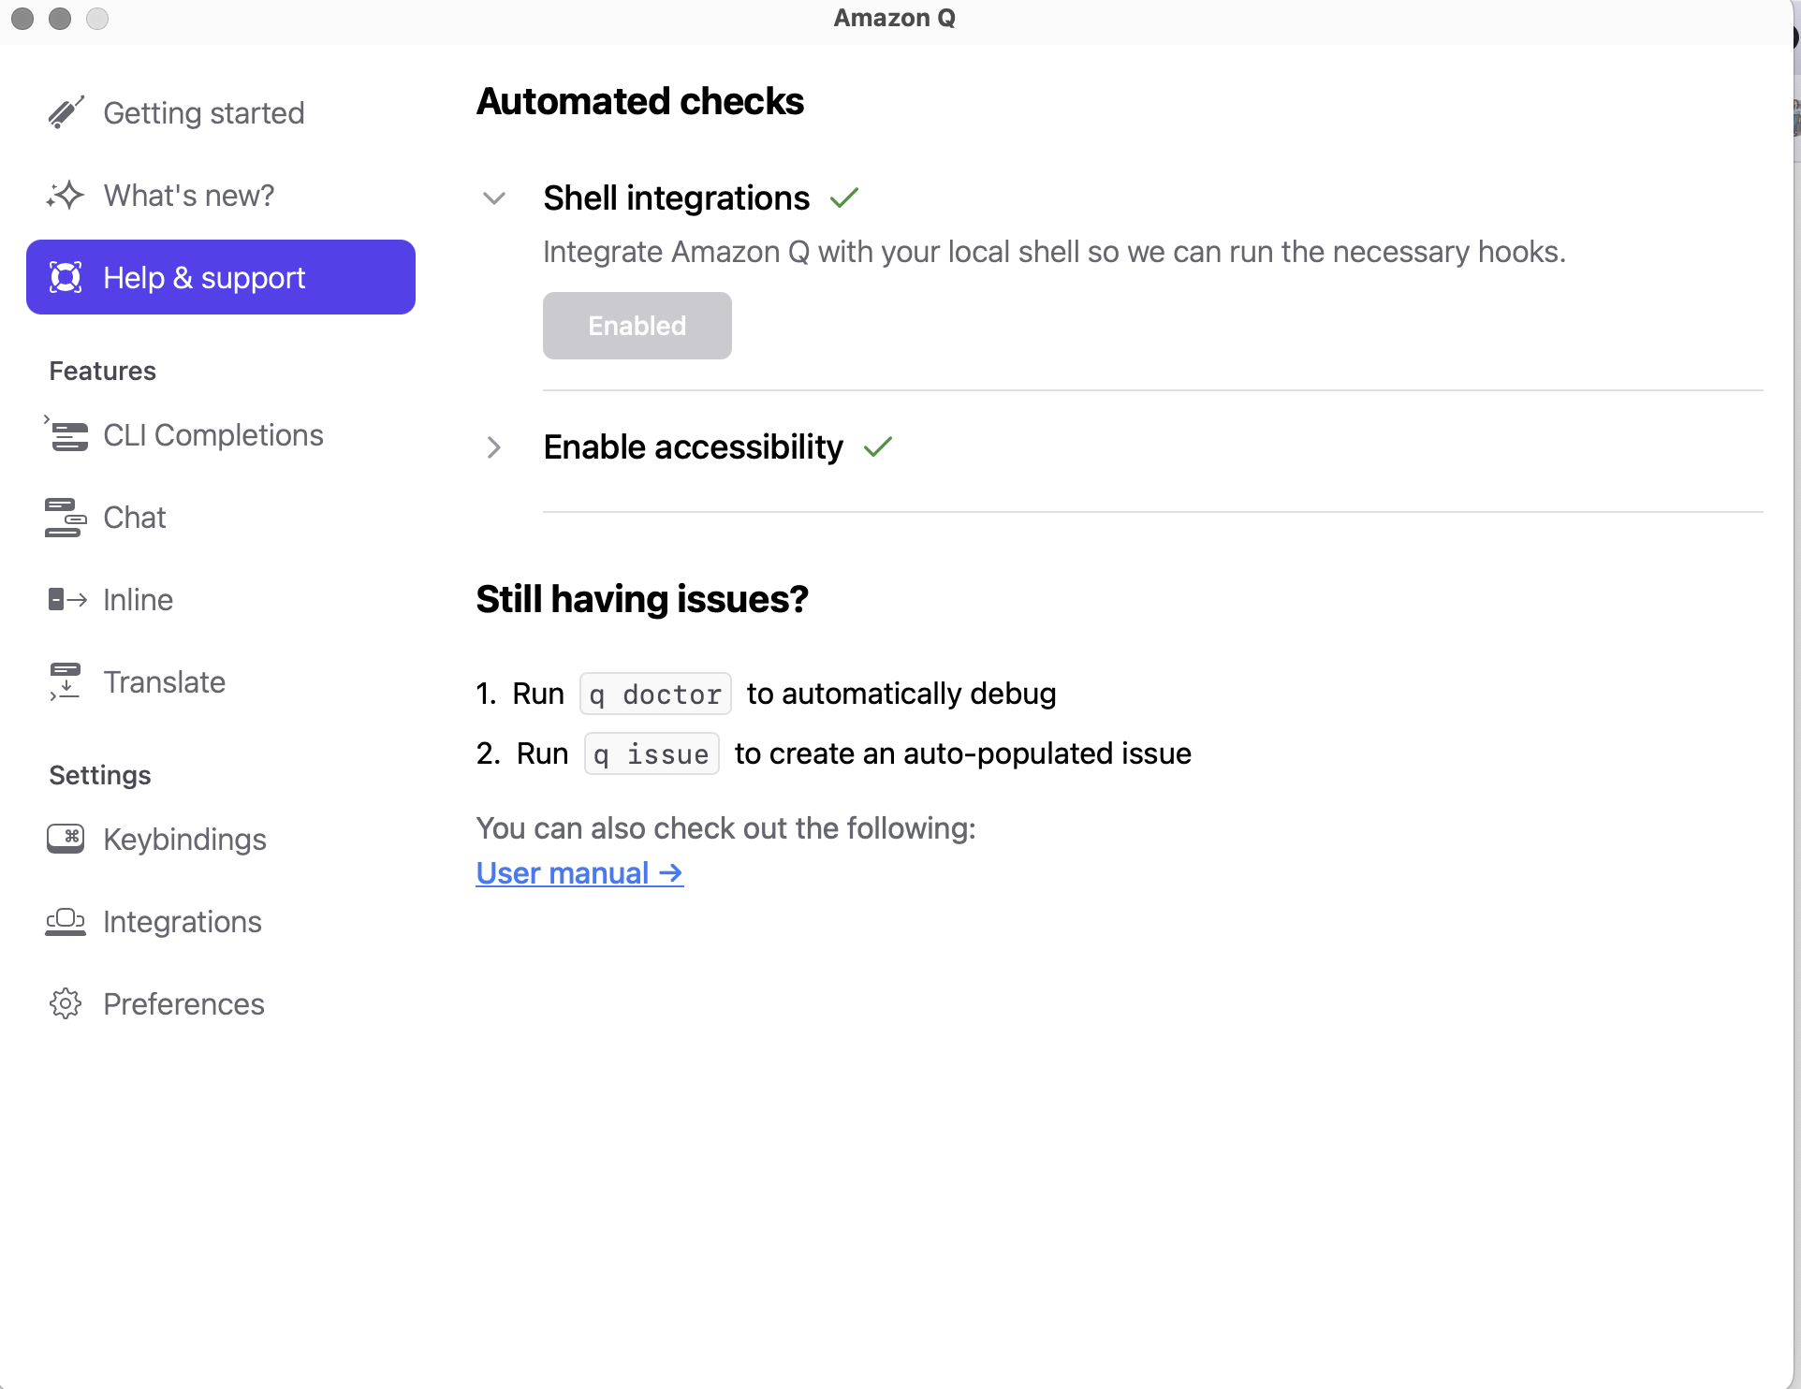Select the Getting started menu item
The width and height of the screenshot is (1801, 1389).
click(203, 113)
